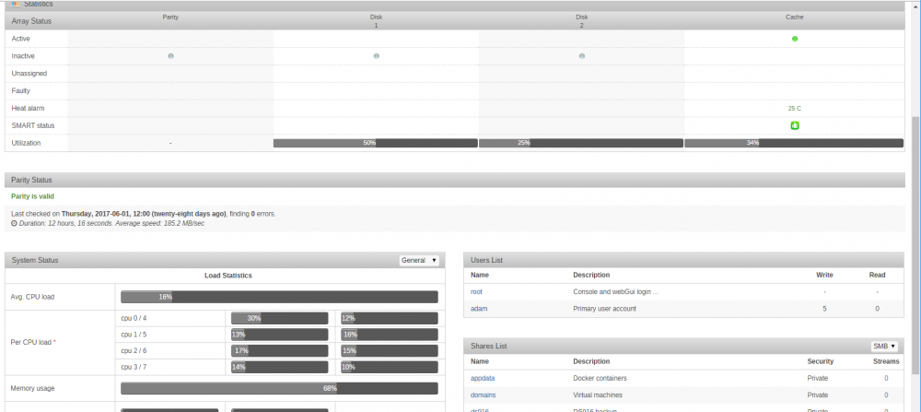Click the Statistics chart icon in header
Screen dimensions: 921x412
coord(16,4)
